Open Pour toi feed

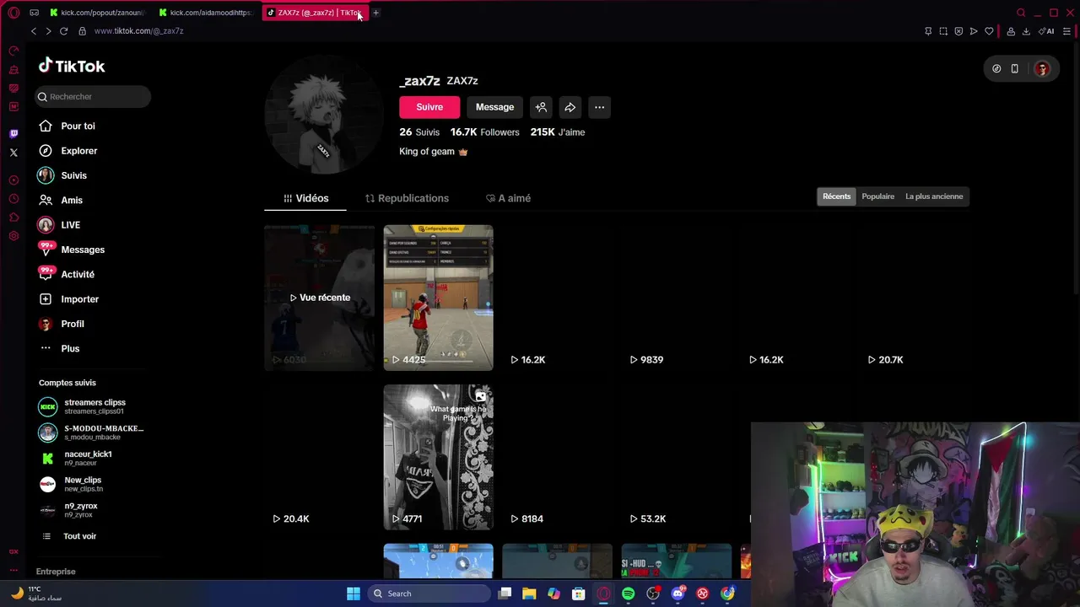tap(78, 126)
